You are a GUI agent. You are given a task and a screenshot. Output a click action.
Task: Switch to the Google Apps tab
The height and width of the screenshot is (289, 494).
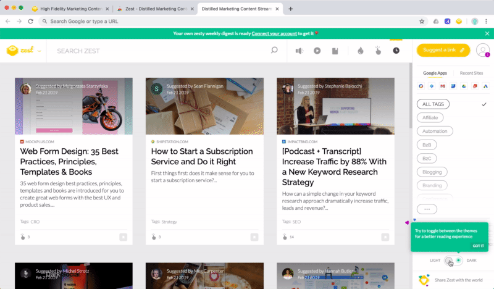pyautogui.click(x=435, y=73)
